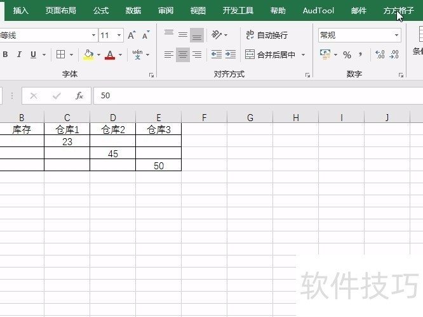Select cell 库存
The width and height of the screenshot is (423, 317).
22,129
